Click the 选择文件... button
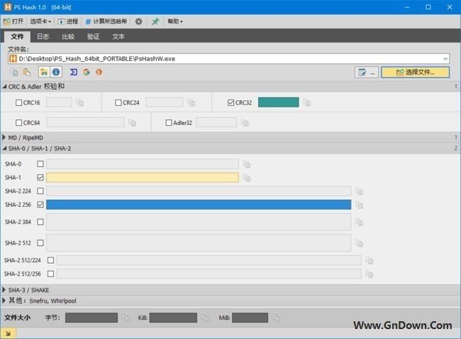Viewport: 461px width, 339px height. (415, 72)
